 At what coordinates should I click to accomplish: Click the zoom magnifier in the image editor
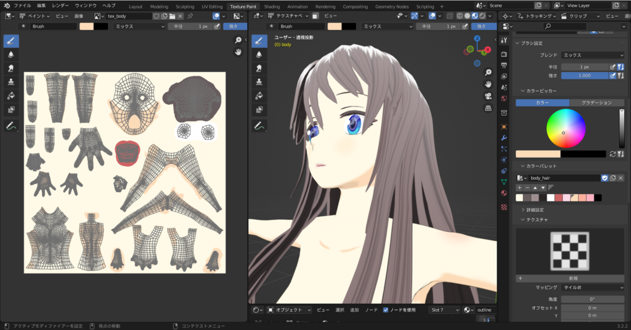pos(238,40)
